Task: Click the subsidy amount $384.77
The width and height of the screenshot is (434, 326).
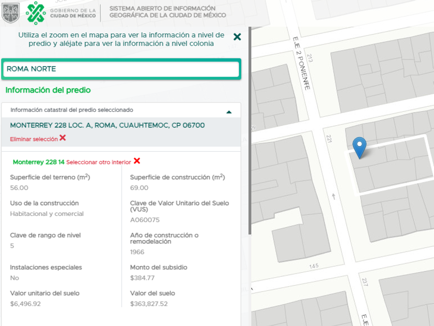Action: tap(142, 278)
